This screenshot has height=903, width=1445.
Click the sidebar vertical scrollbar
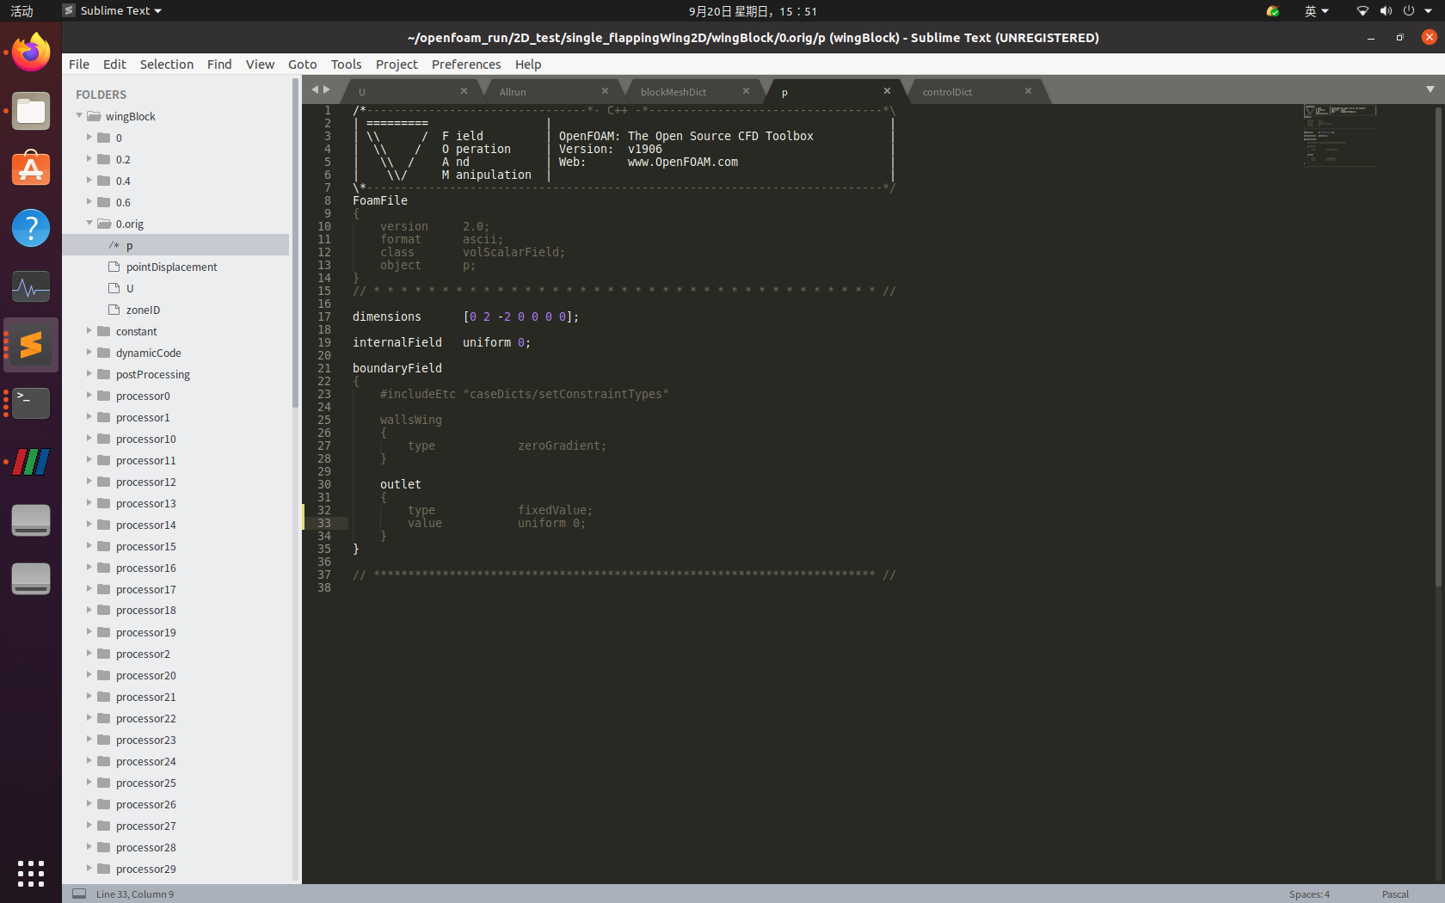(295, 243)
